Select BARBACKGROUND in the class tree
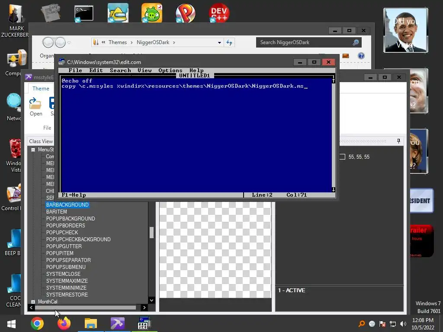The image size is (443, 332). [67, 204]
